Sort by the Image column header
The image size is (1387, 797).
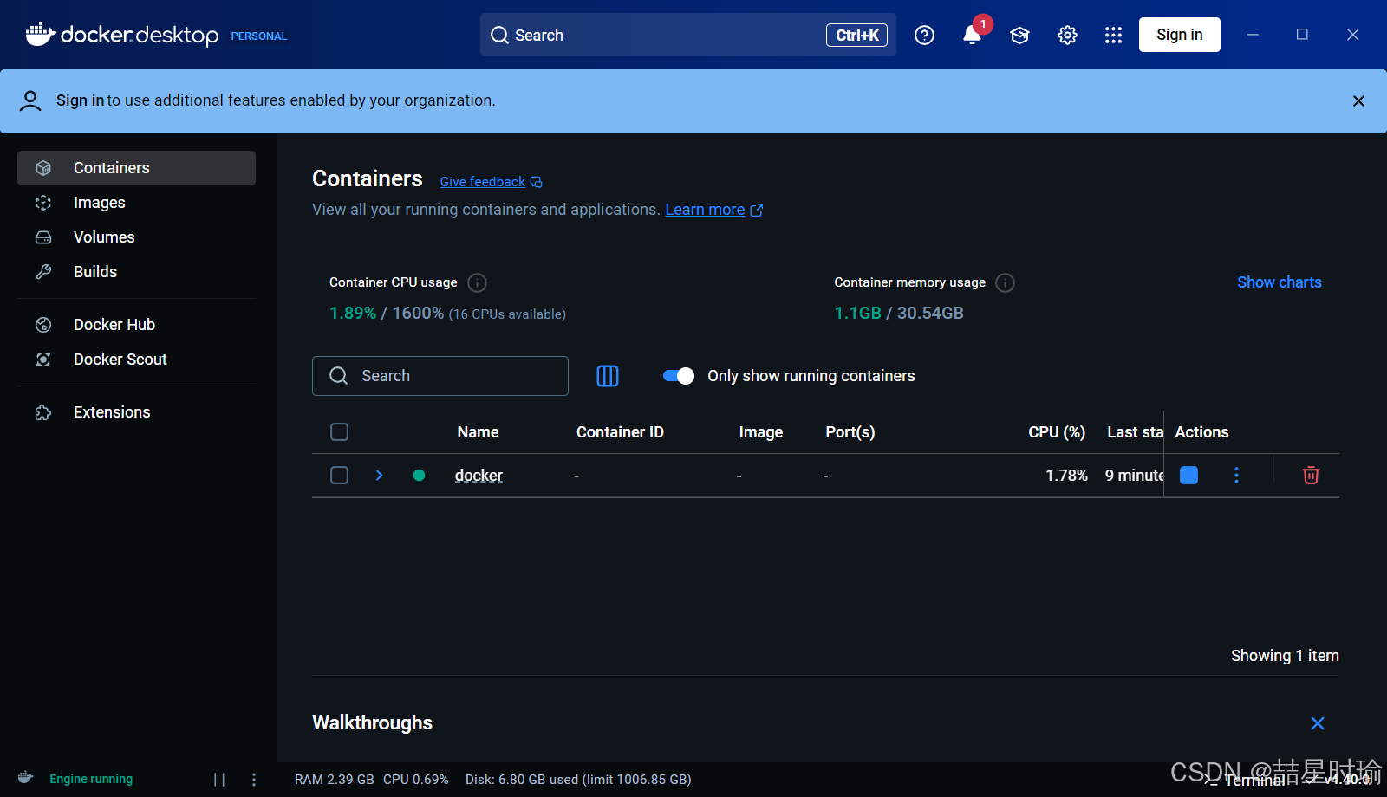point(761,432)
